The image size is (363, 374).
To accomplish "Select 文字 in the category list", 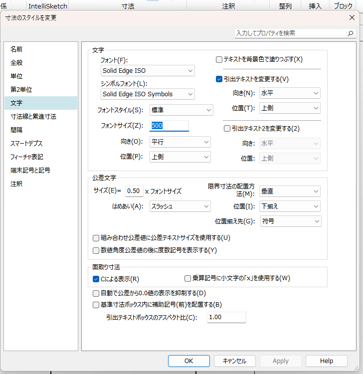I will (41, 103).
